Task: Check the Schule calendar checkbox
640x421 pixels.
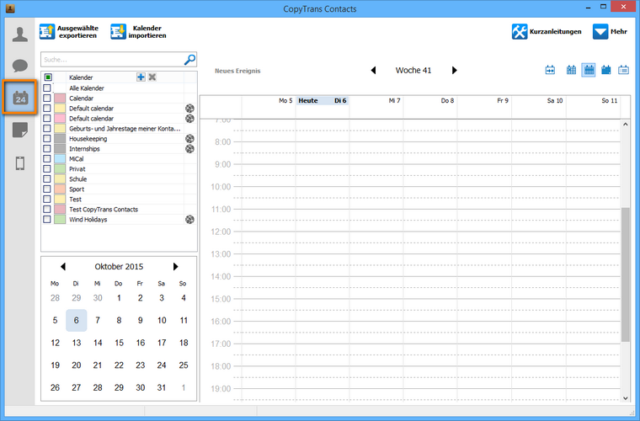Action: [x=47, y=179]
